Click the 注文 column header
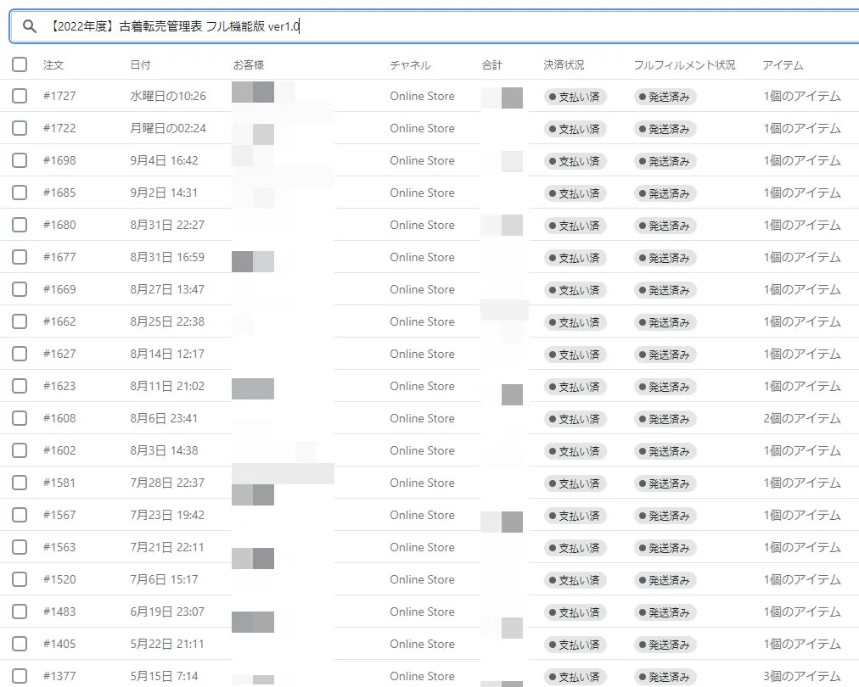 53,64
